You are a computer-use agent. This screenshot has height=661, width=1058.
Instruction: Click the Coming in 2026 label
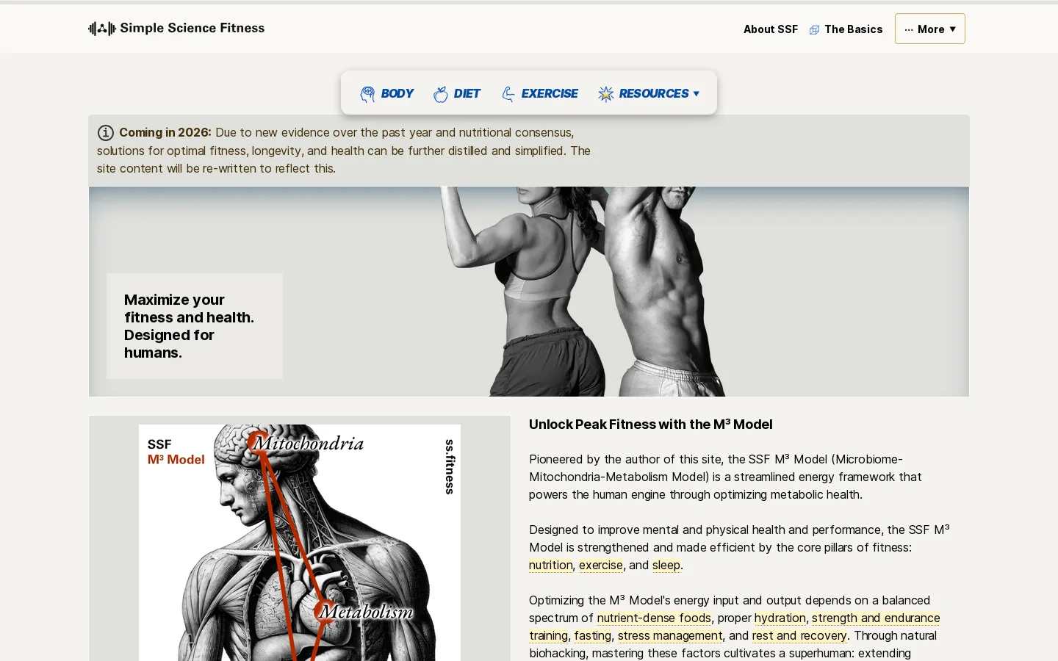coord(165,132)
